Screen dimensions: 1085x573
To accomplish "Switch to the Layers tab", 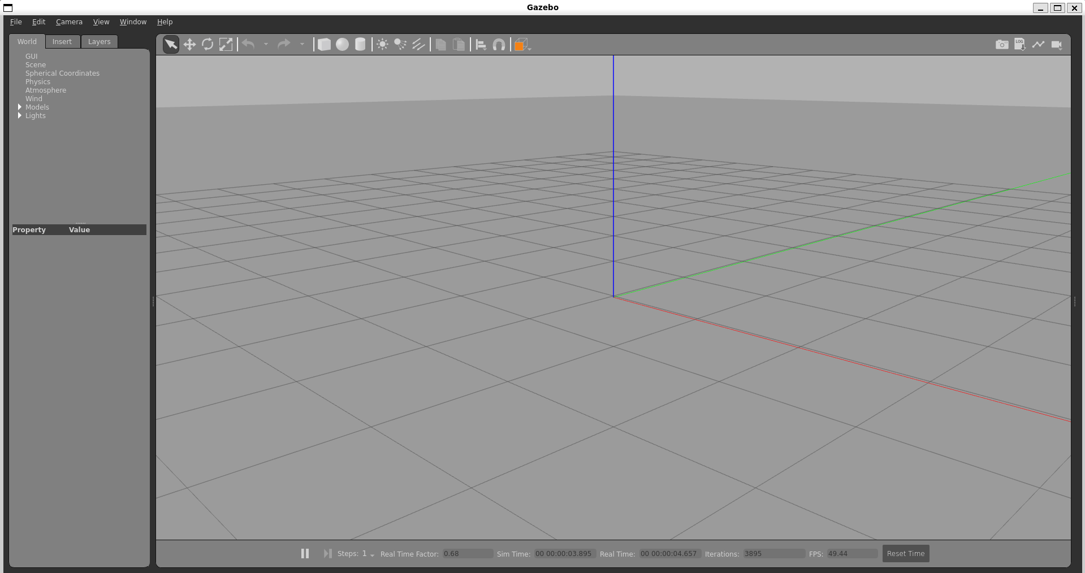I will (x=100, y=42).
